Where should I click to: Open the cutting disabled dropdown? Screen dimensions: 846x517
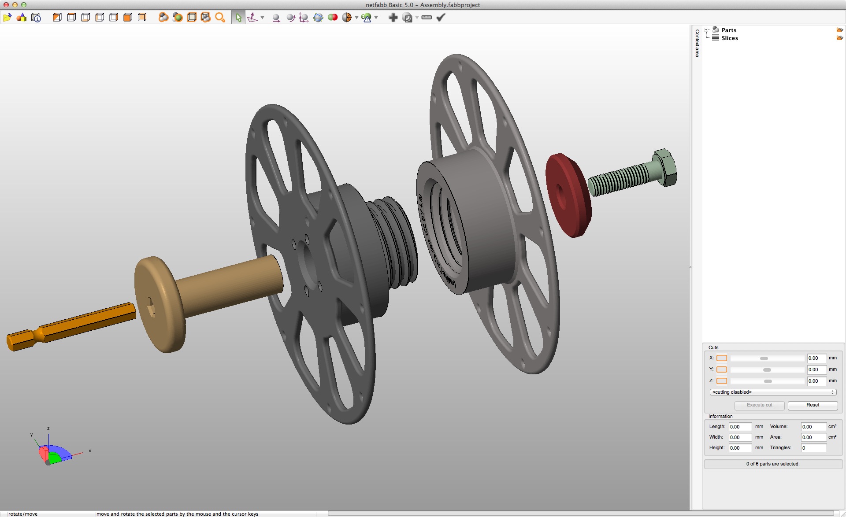tap(773, 392)
